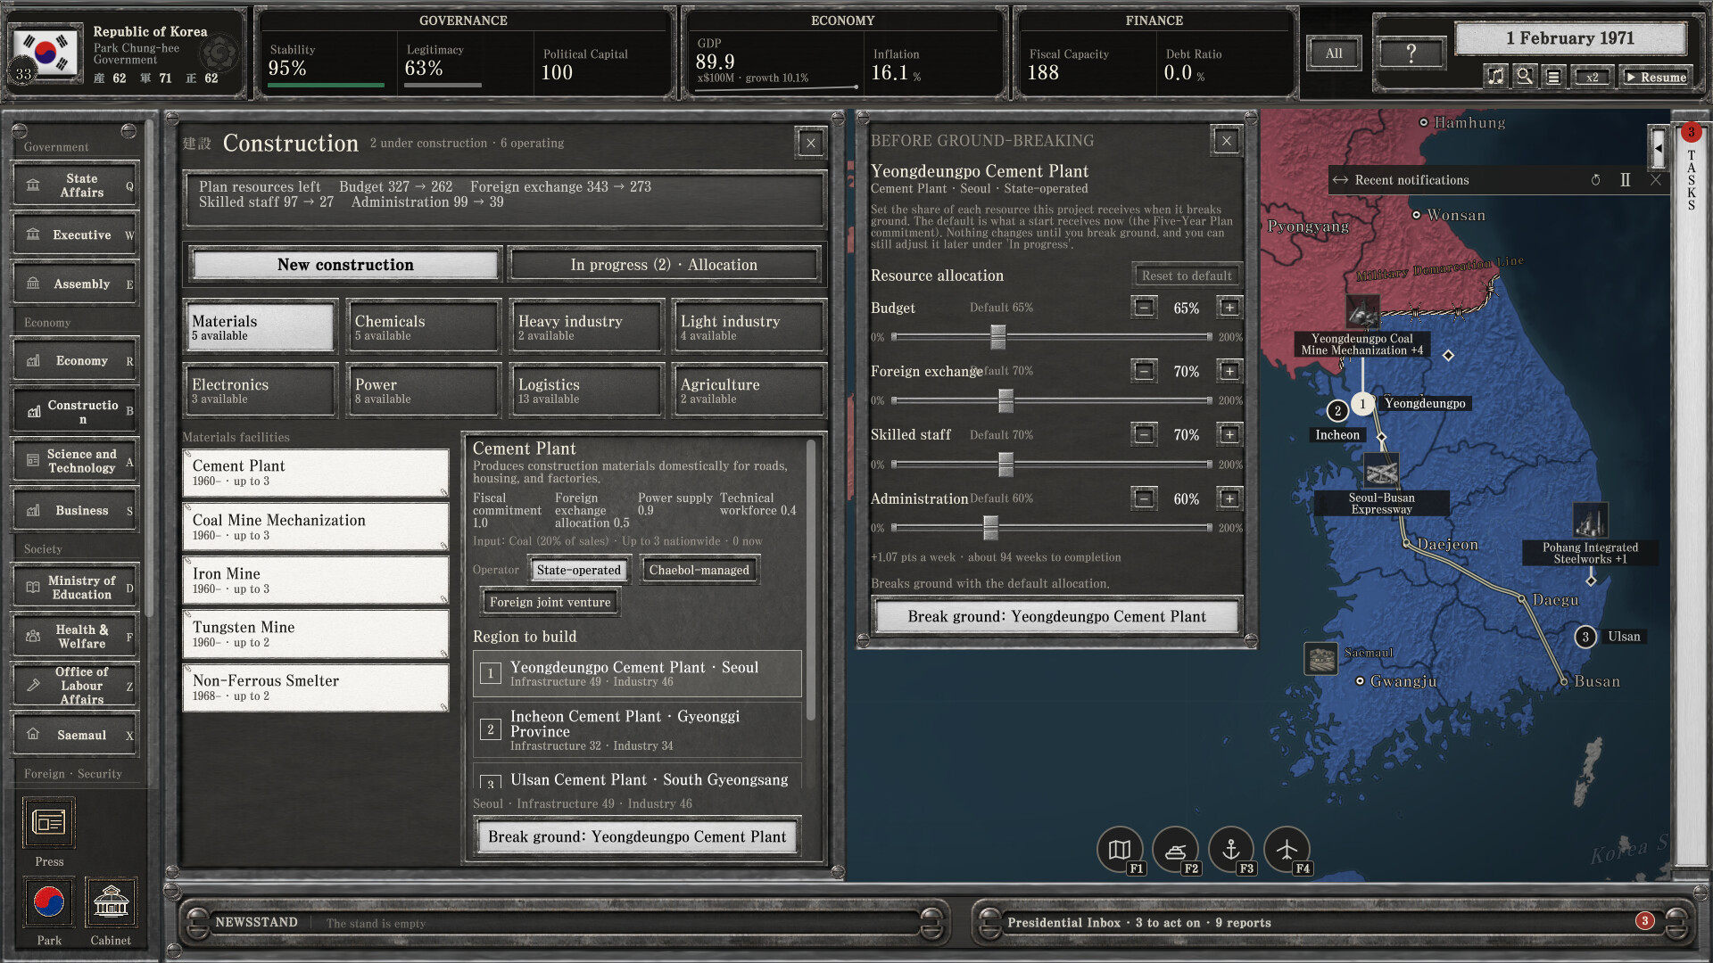Break ground button in Construction panel
This screenshot has height=963, width=1713.
pyautogui.click(x=637, y=836)
